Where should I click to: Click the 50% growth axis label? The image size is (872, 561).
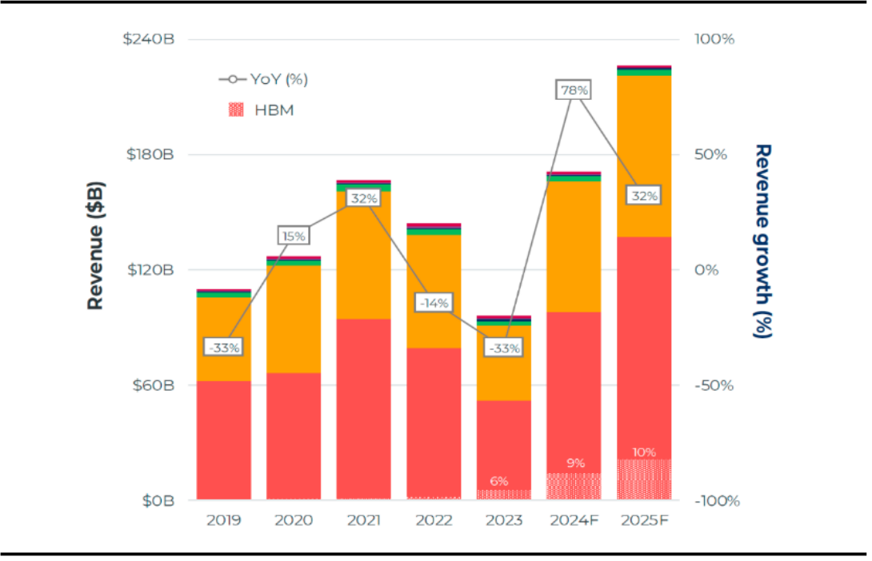coord(710,154)
